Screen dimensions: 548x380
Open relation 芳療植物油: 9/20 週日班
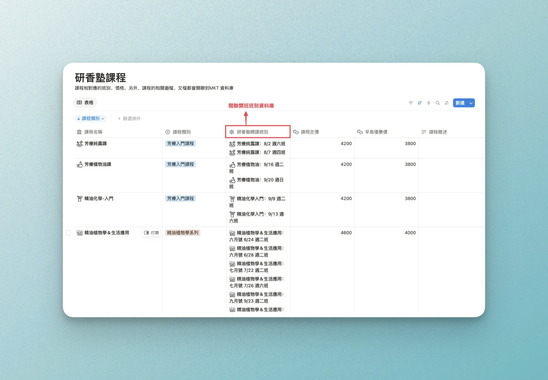tap(257, 183)
